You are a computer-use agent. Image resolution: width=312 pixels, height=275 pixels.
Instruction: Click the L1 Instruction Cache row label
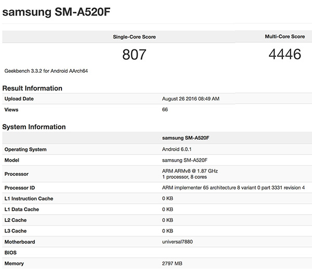[x=29, y=199]
